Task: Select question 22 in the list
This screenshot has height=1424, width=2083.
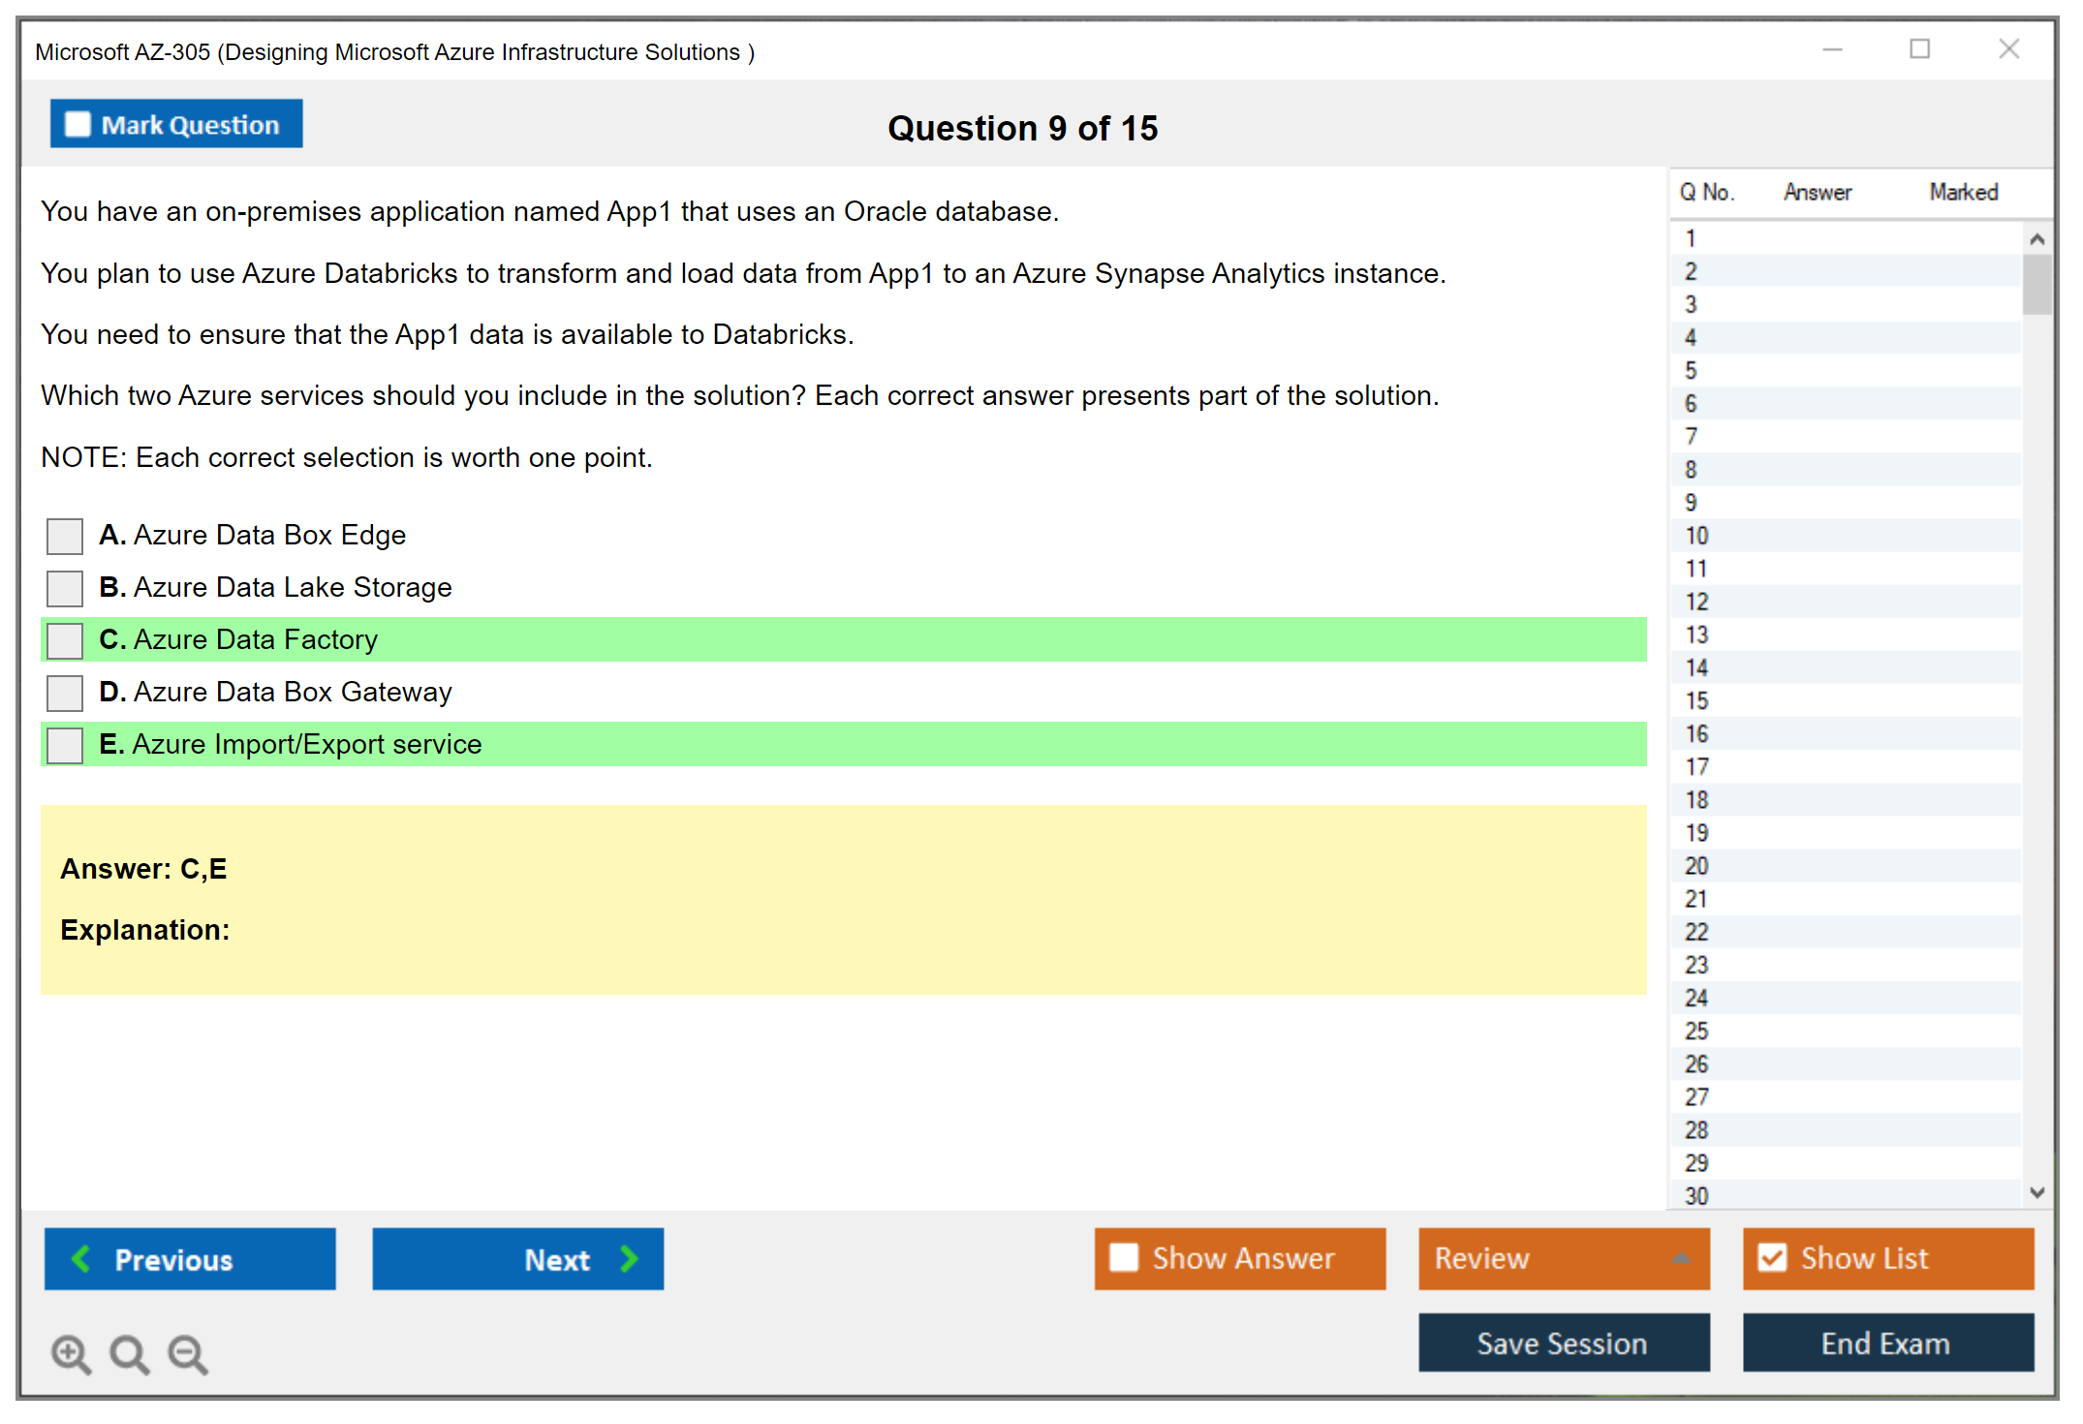Action: pos(1696,932)
